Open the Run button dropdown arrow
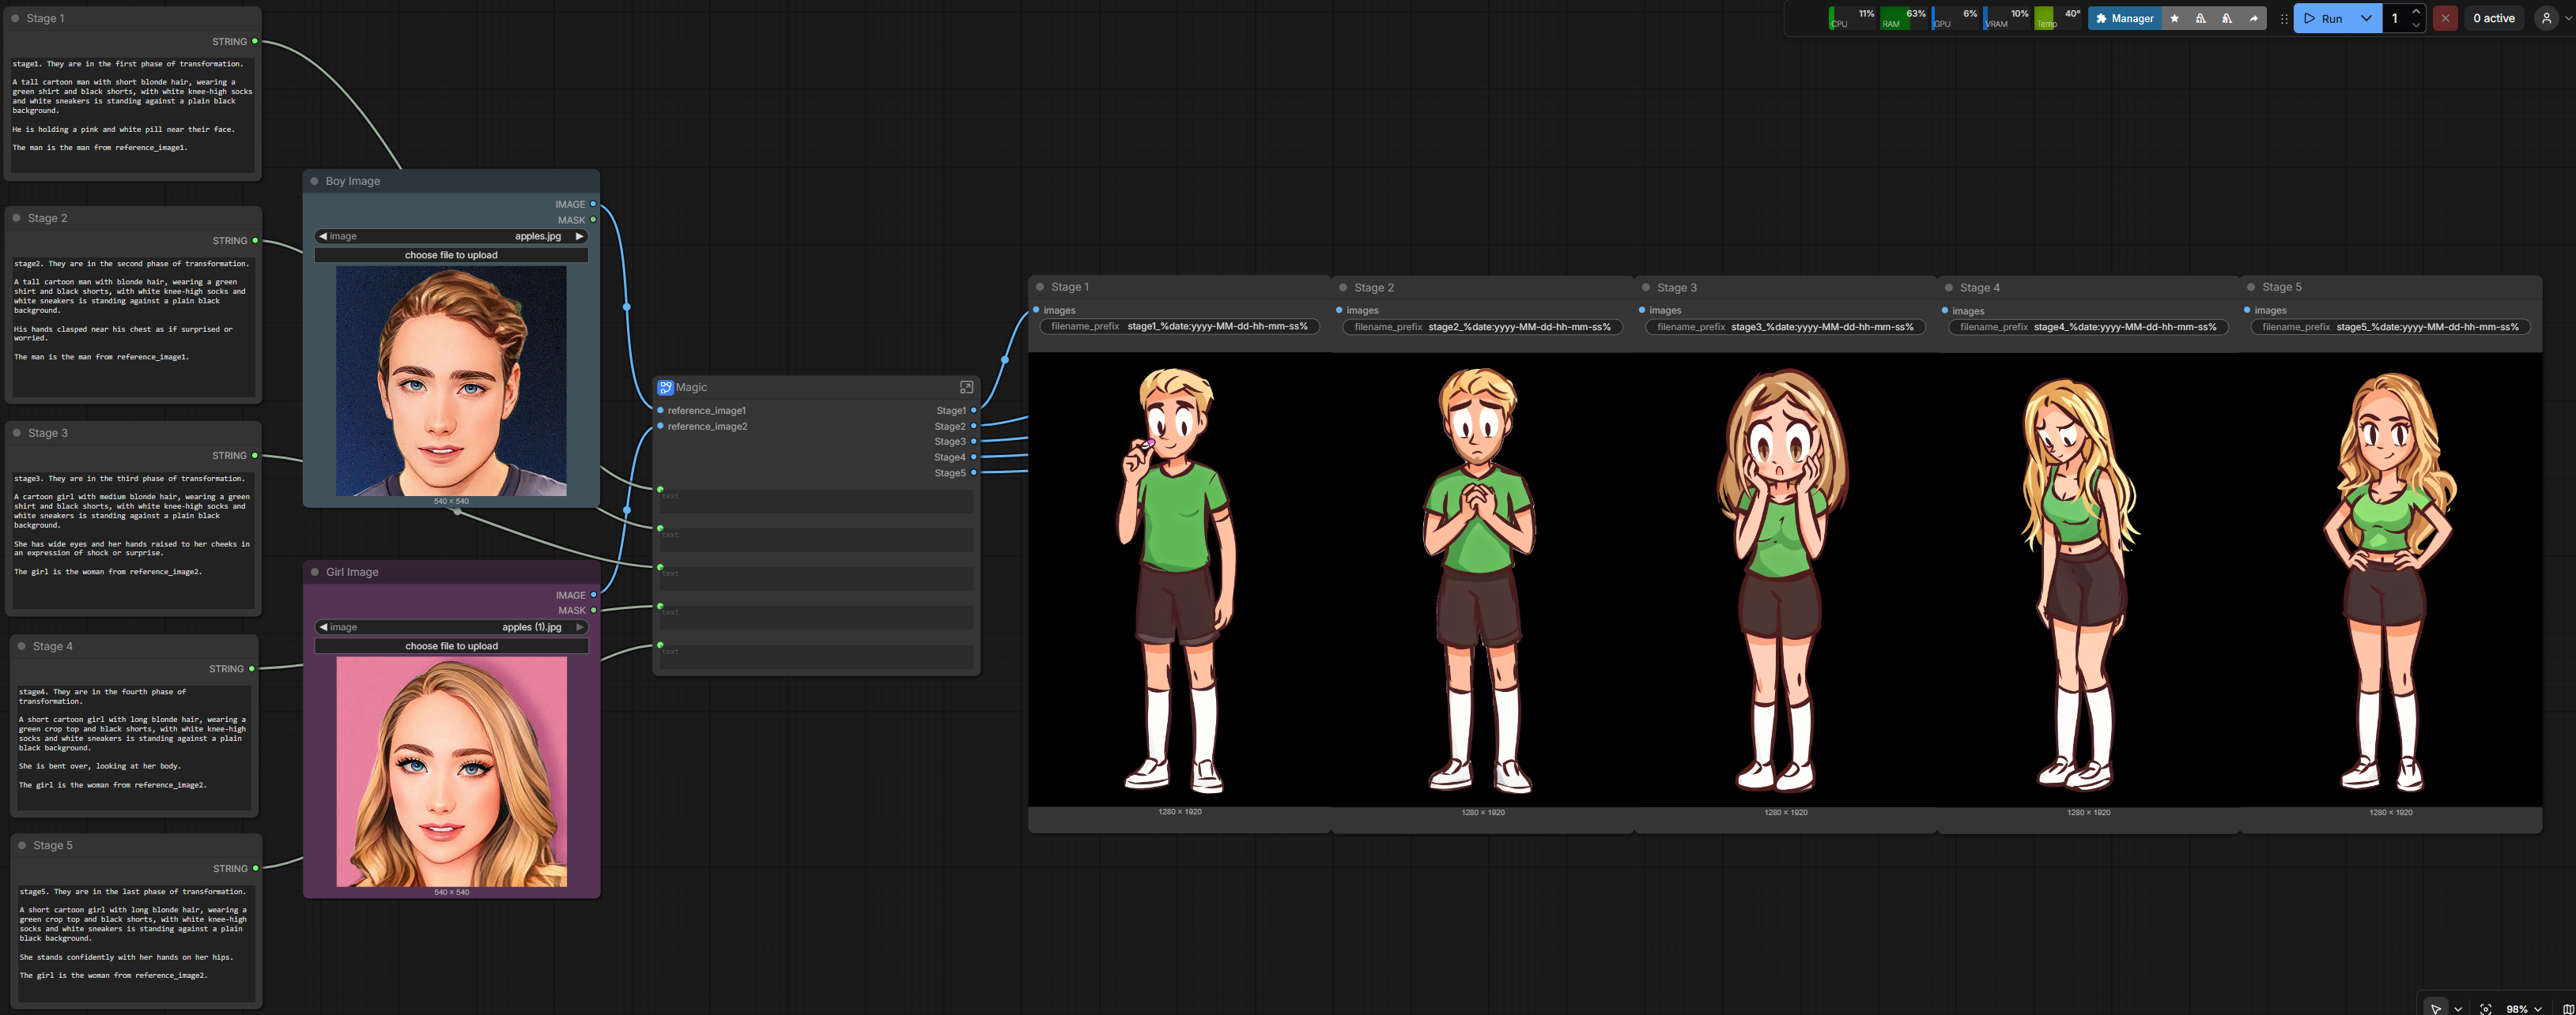The height and width of the screenshot is (1015, 2576). click(2366, 18)
